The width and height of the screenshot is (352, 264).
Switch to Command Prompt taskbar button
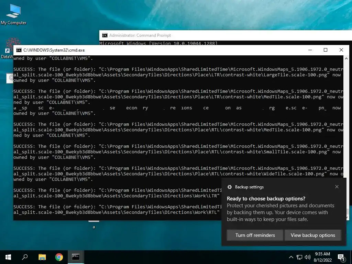(76, 257)
